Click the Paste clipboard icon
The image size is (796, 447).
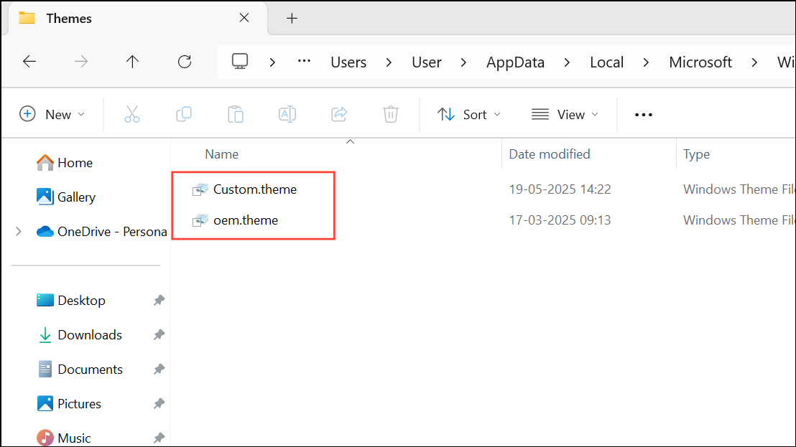point(236,115)
